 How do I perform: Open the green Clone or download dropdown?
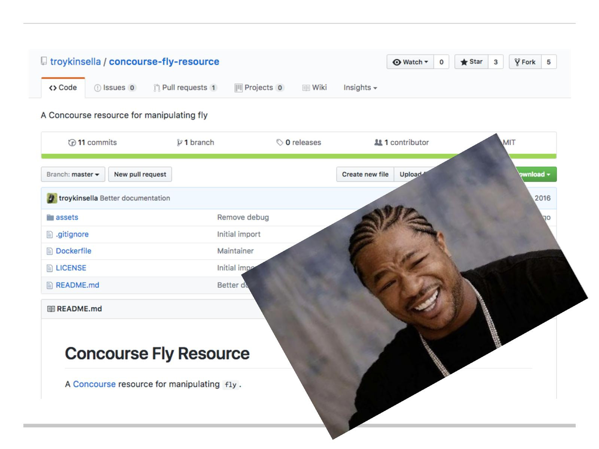pos(536,174)
